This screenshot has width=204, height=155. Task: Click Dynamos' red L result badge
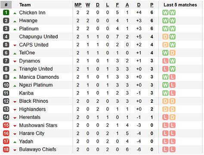tap(165, 61)
